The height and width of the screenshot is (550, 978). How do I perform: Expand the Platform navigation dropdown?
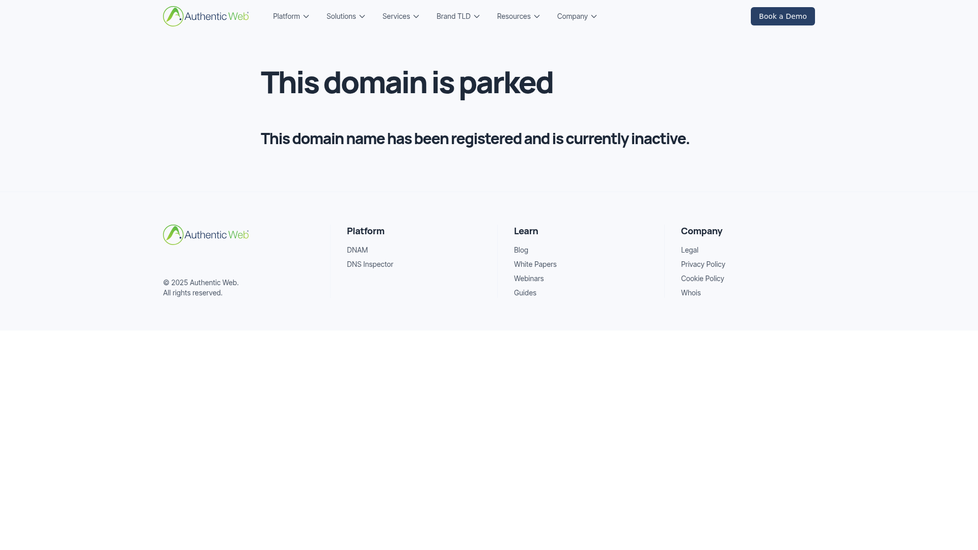point(290,16)
